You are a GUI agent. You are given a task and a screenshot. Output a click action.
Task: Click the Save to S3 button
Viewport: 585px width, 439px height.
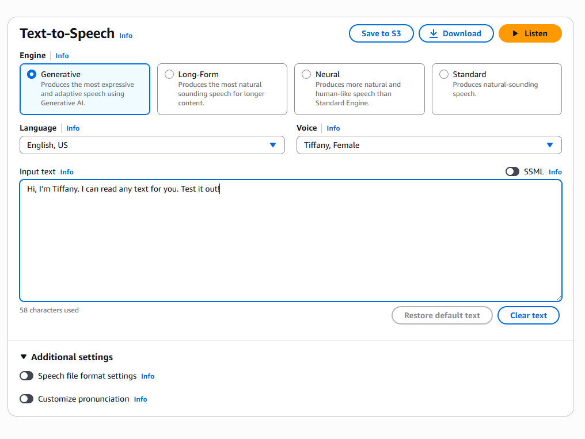[381, 33]
